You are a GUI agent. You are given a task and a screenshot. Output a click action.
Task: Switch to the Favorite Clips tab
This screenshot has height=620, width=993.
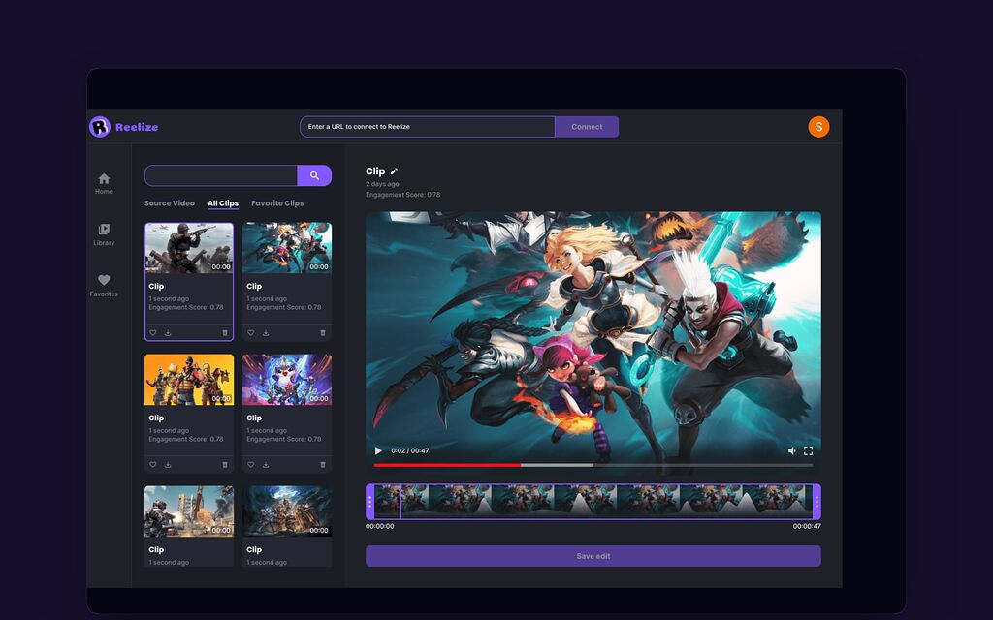point(277,203)
